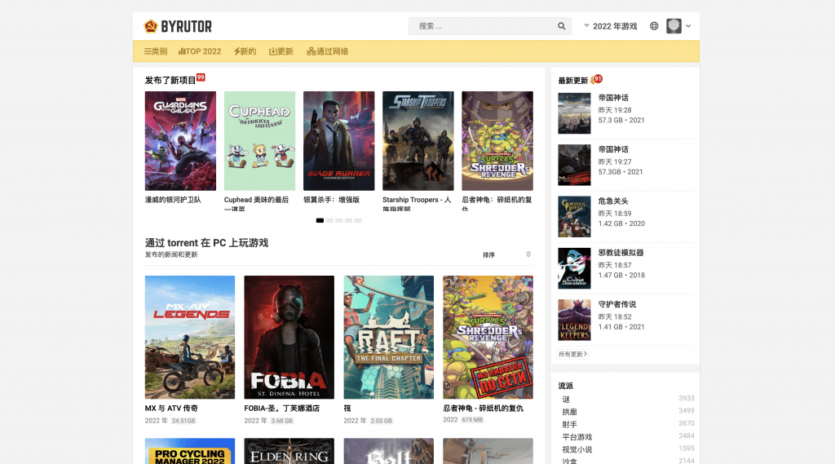Image resolution: width=835 pixels, height=464 pixels.
Task: Open Shredder's Revenge grid cover with red stamp
Action: pyautogui.click(x=488, y=338)
